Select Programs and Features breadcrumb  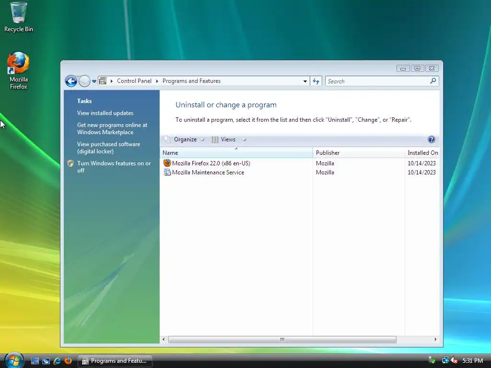[191, 81]
